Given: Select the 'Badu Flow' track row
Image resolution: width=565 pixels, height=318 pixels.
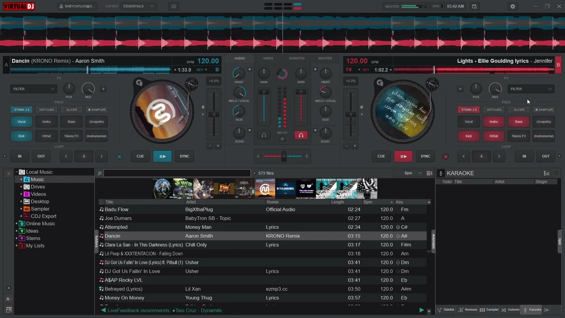Looking at the screenshot, I should pos(263,209).
